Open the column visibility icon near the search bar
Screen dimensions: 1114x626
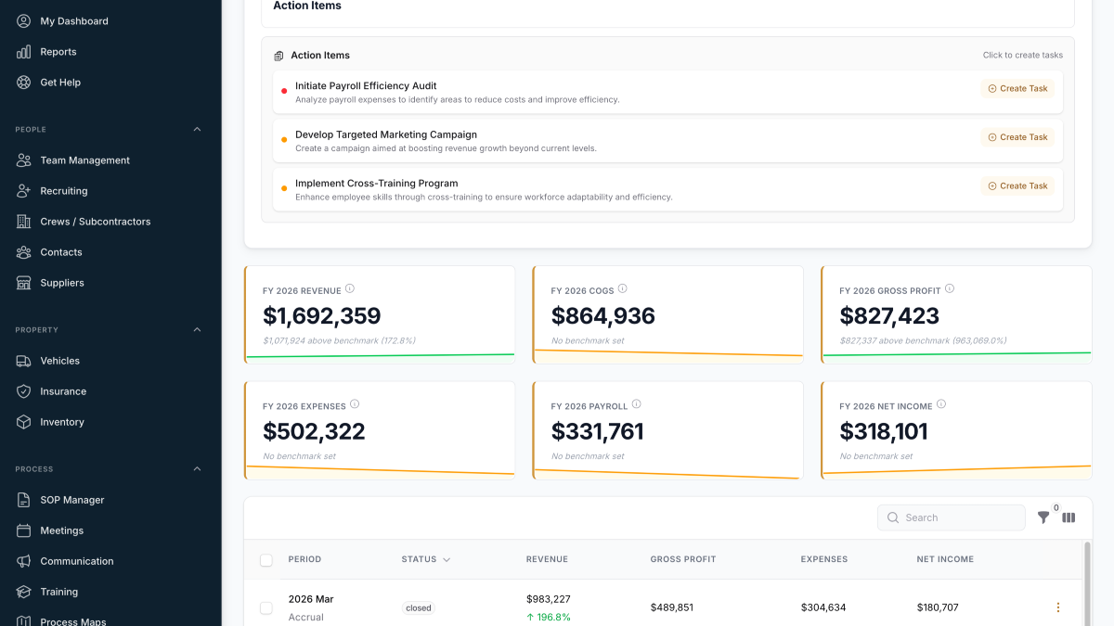[1069, 517]
